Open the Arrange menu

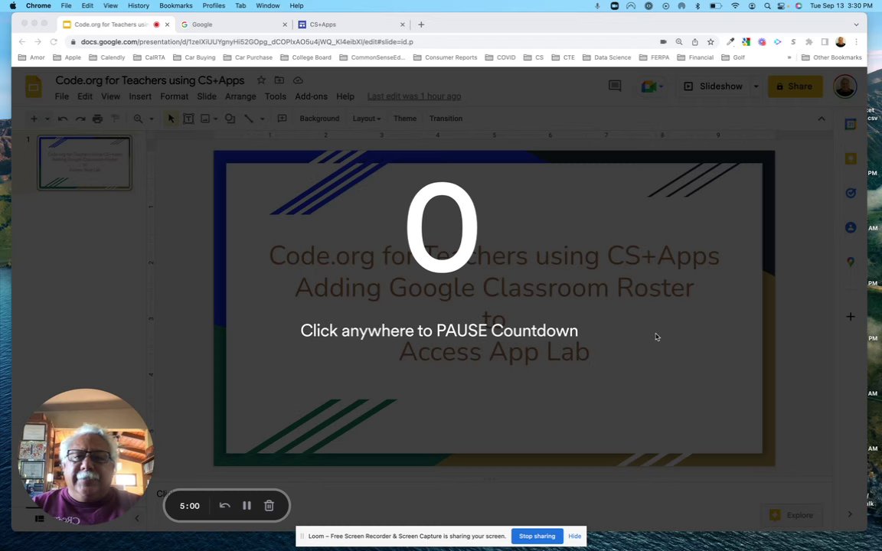[x=240, y=96]
